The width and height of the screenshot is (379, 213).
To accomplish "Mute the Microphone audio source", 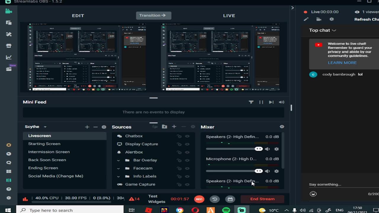I will [267, 171].
